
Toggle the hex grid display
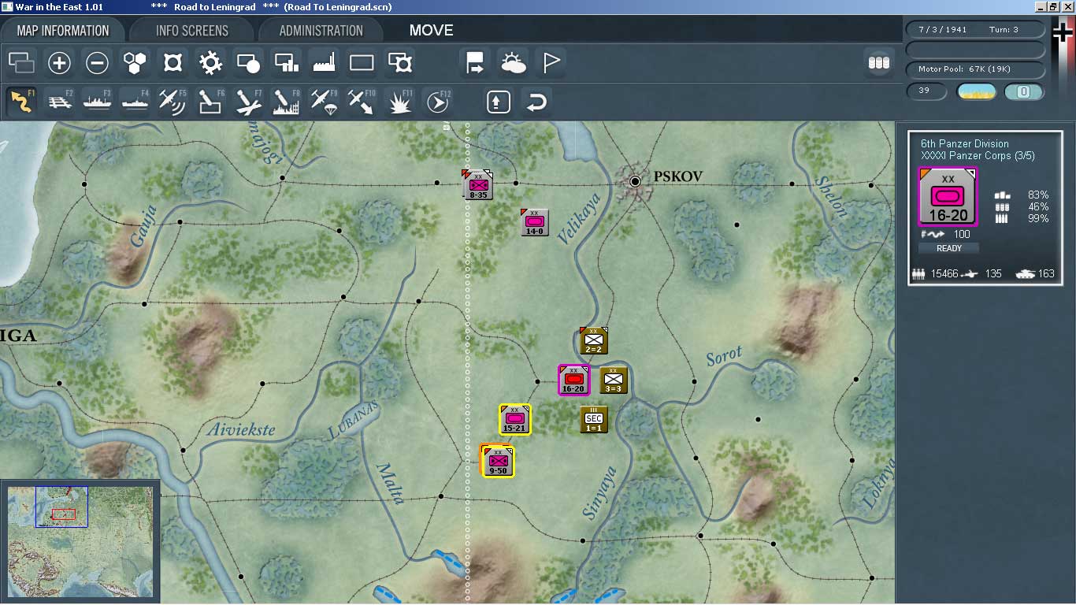(135, 62)
